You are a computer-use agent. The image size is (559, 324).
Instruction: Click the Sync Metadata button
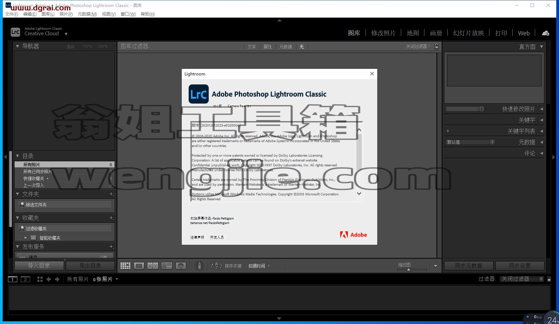(x=469, y=266)
